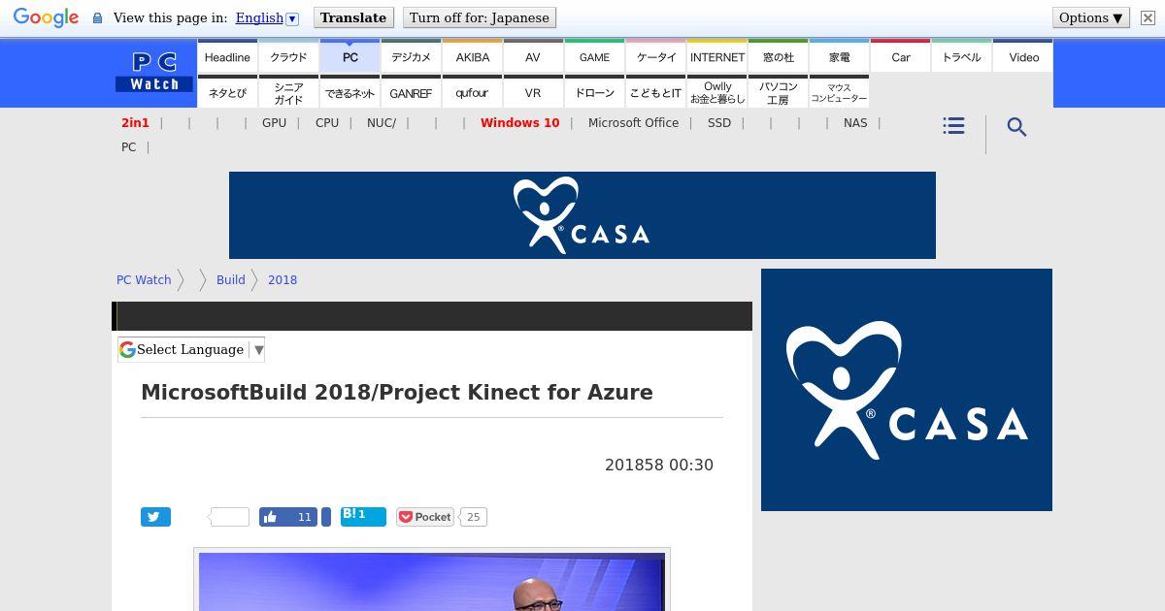Open the Car nav tab

(901, 57)
